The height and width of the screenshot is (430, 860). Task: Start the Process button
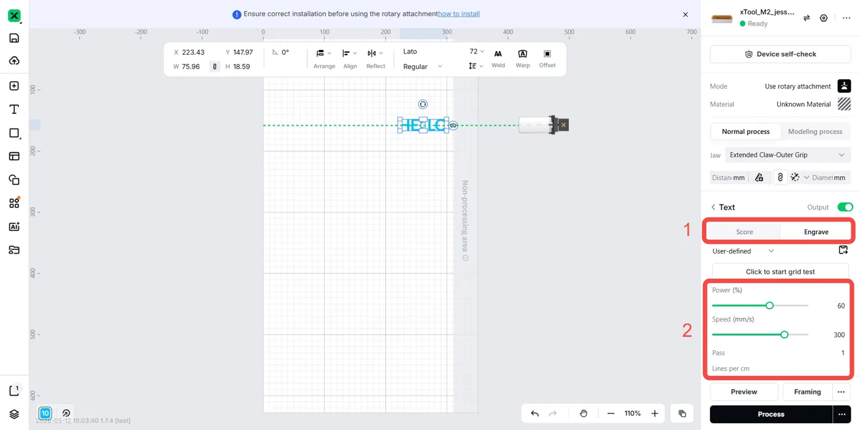tap(771, 414)
